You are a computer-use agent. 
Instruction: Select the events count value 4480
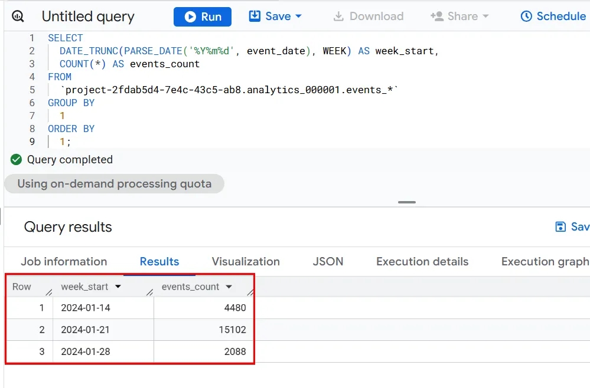[235, 308]
